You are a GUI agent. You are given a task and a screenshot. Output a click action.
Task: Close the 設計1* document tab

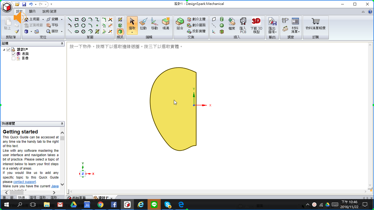coord(111,198)
